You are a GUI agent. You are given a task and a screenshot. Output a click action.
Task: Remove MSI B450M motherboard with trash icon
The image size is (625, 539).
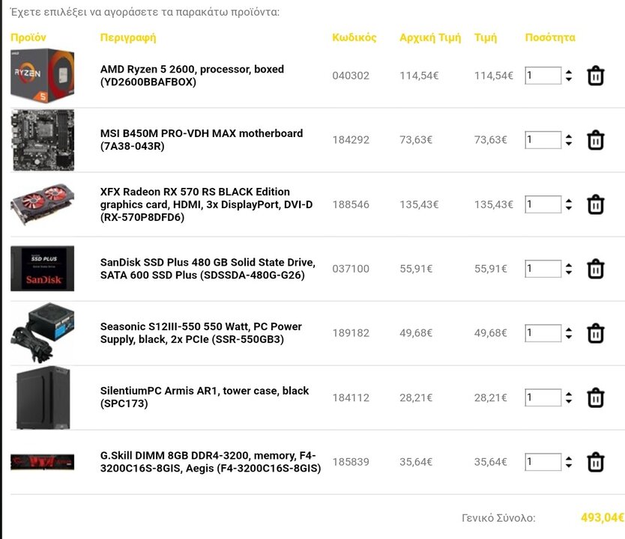pos(596,140)
